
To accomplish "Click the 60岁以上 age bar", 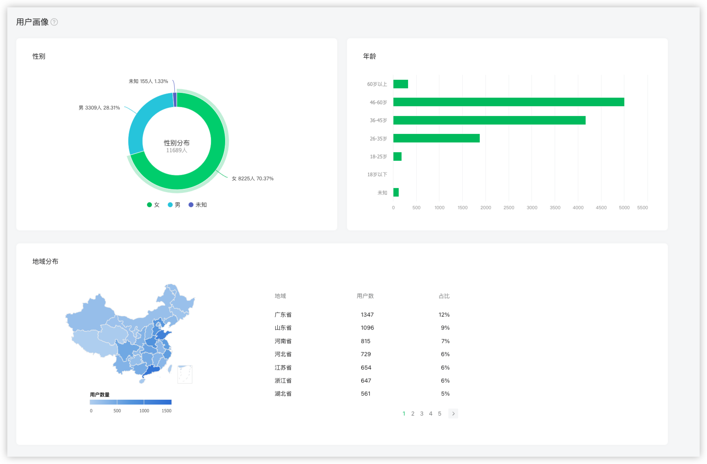I will pos(400,84).
